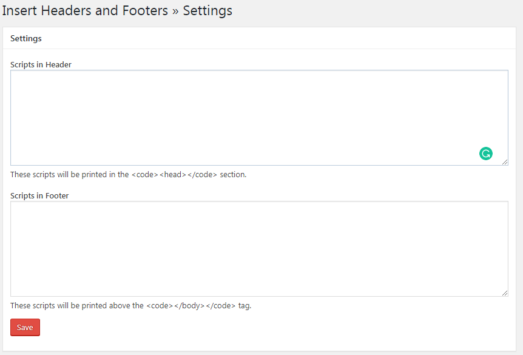Click the helper text below the header box
This screenshot has width=523, height=355.
pyautogui.click(x=127, y=174)
